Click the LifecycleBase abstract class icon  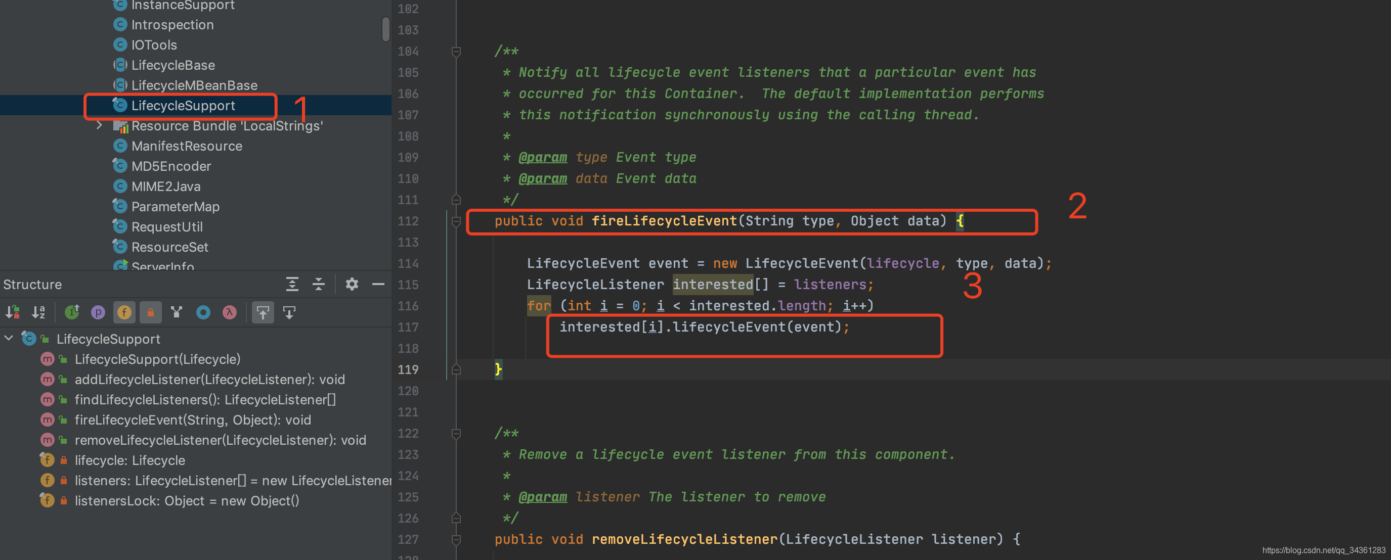(x=120, y=65)
